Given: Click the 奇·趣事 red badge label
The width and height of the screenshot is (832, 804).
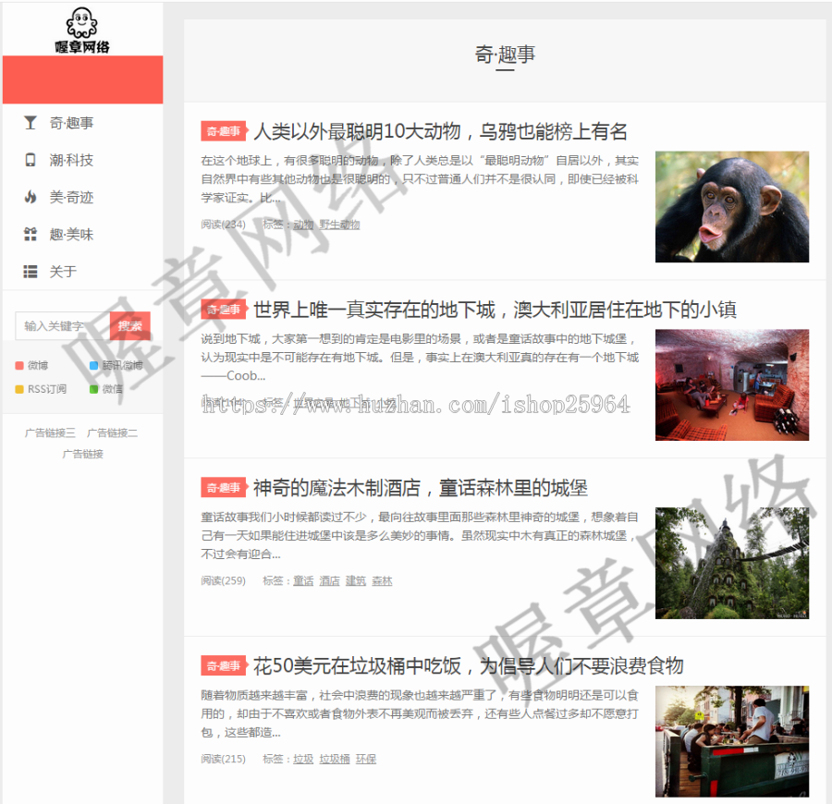Looking at the screenshot, I should [x=223, y=130].
